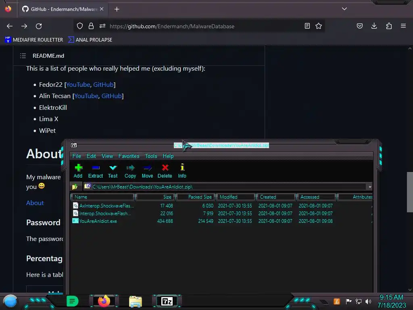413x310 pixels.
Task: Open the list all tabs chevron
Action: pos(344,9)
